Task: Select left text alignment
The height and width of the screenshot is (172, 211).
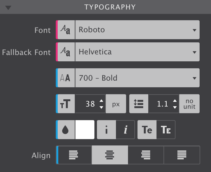Action: [74, 155]
